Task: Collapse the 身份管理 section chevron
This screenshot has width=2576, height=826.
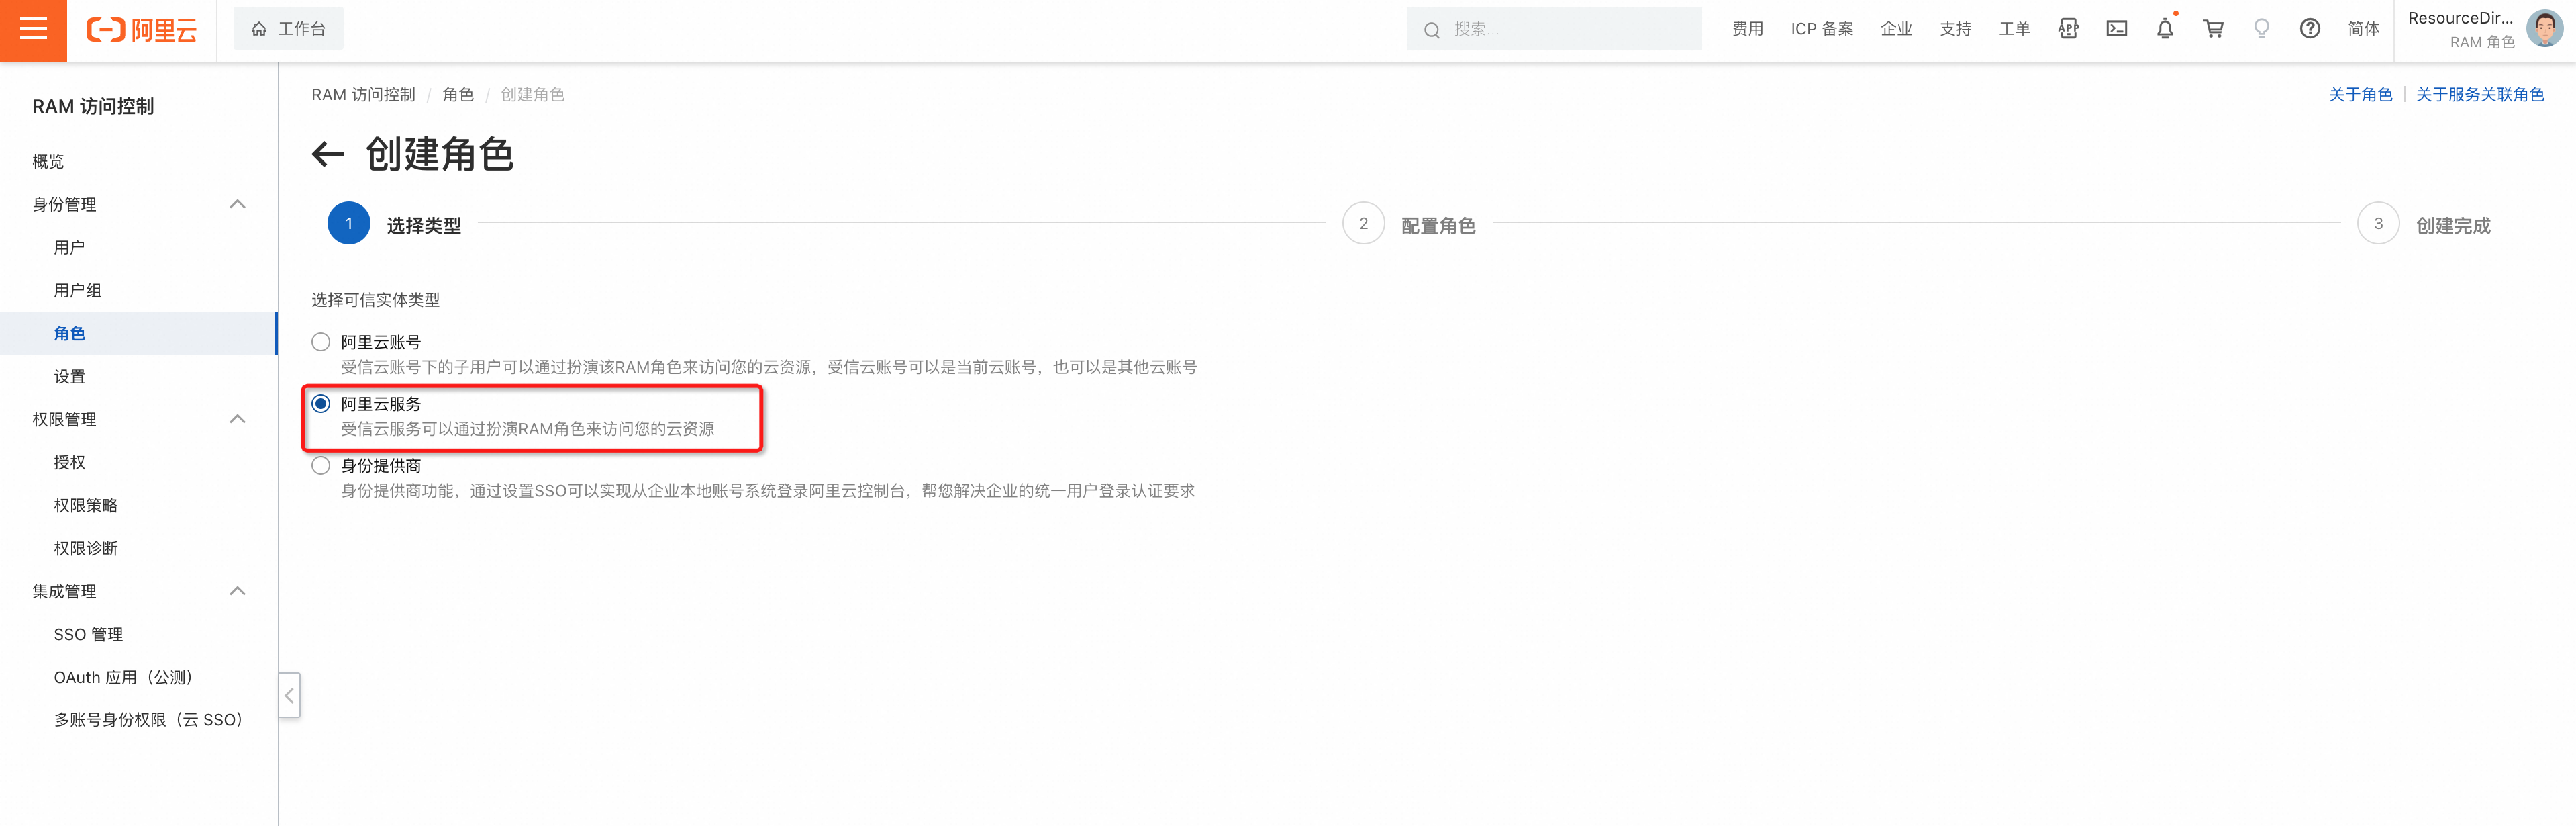Action: pos(237,204)
